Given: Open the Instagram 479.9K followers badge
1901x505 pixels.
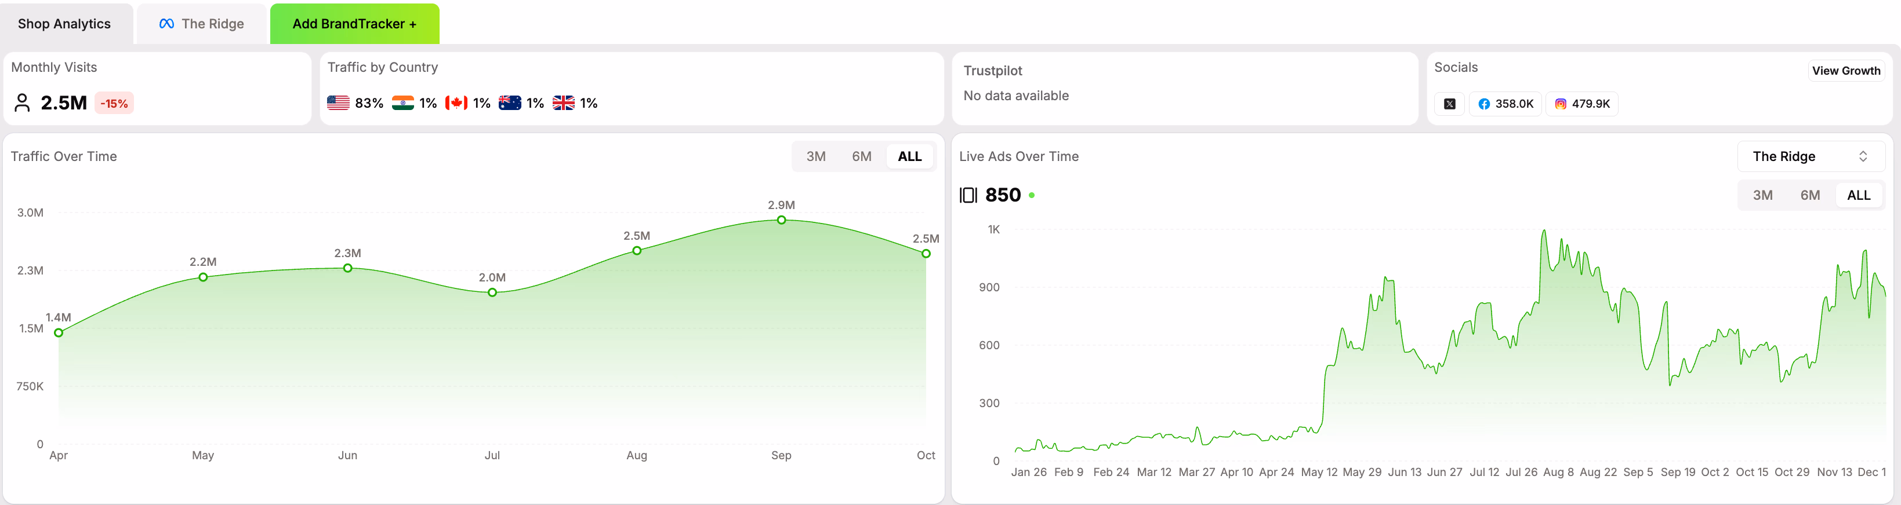Looking at the screenshot, I should click(1582, 104).
